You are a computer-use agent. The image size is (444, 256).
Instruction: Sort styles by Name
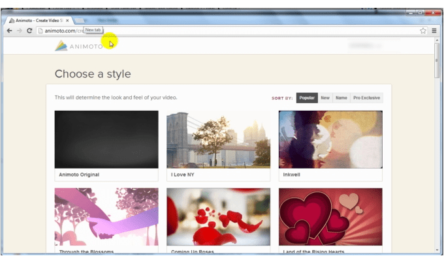341,98
